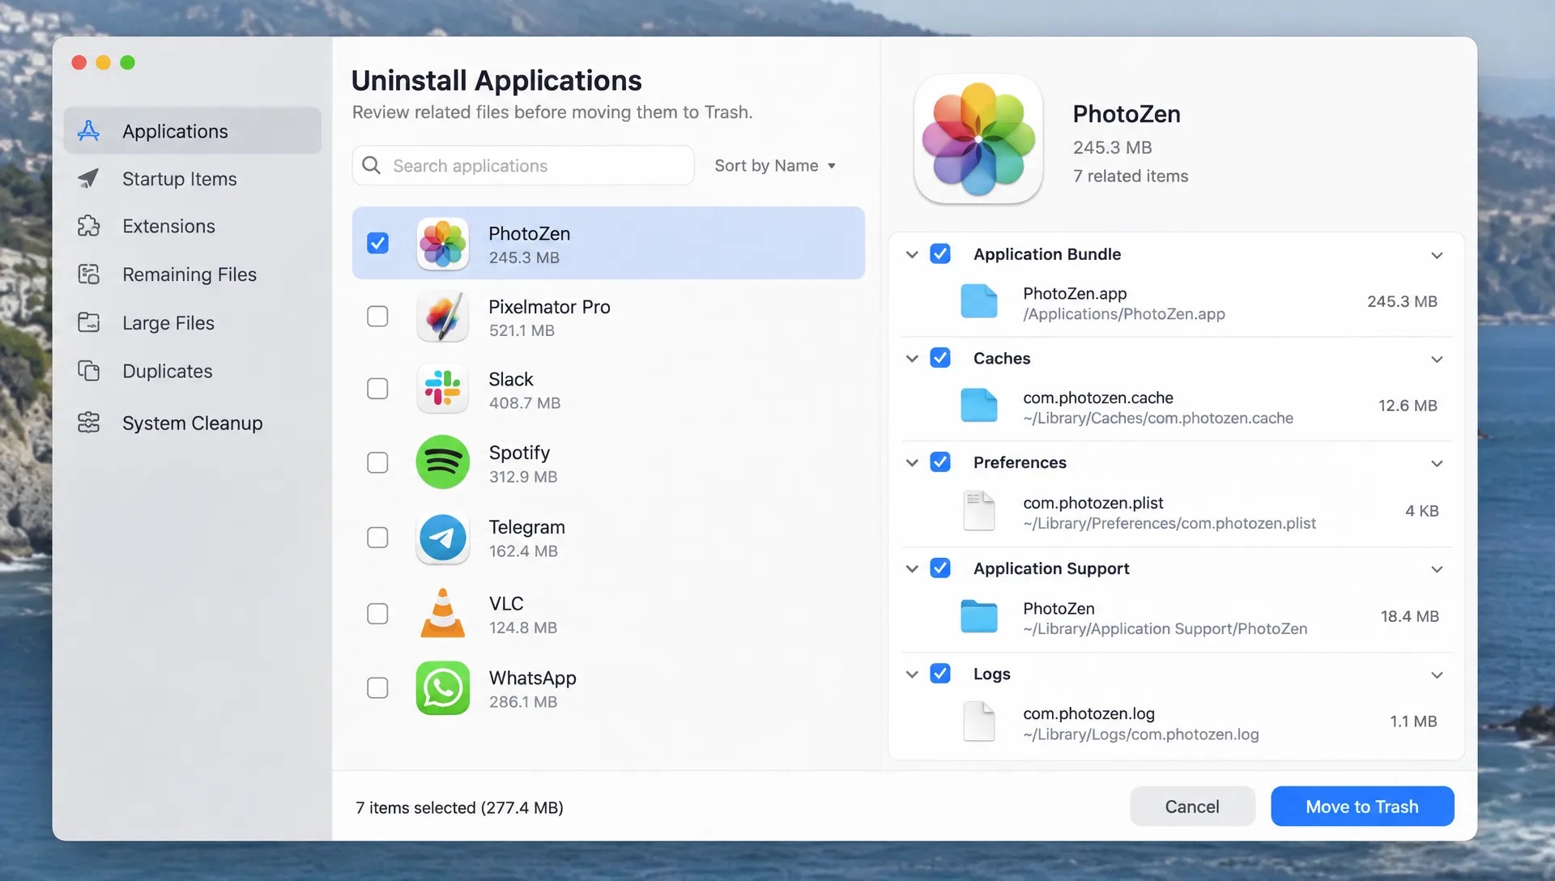
Task: Click the Application Support PhotoZen folder icon
Action: 978,616
